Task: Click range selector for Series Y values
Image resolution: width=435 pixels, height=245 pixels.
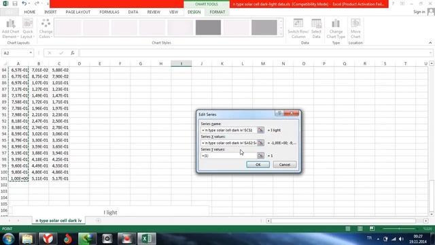Action: 260,156
